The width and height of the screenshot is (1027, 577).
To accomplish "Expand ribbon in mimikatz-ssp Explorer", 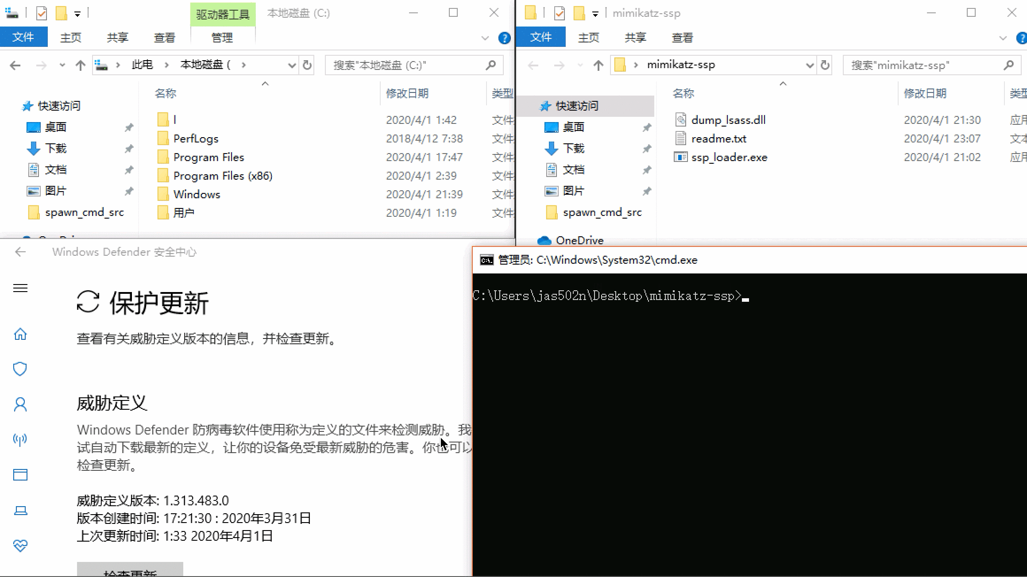I will 1003,38.
